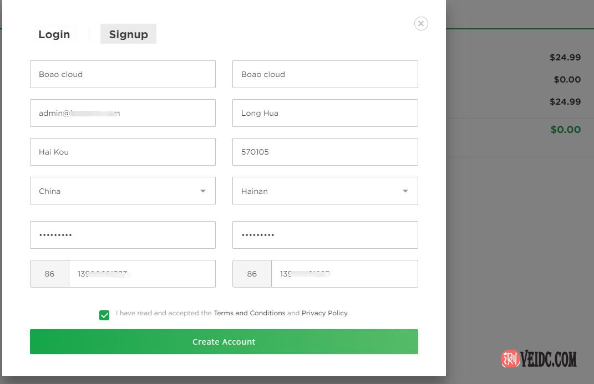Click the left 86 country code box
The height and width of the screenshot is (384, 594).
point(49,274)
